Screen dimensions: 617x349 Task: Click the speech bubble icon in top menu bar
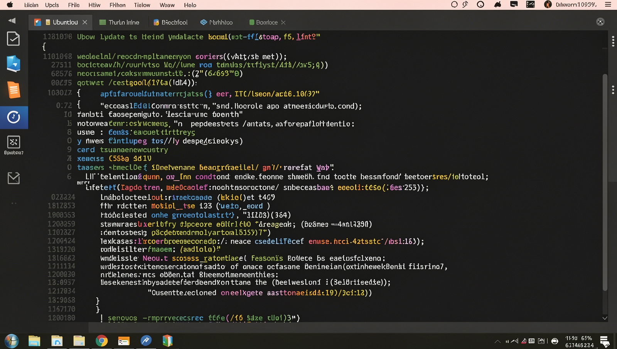point(514,5)
